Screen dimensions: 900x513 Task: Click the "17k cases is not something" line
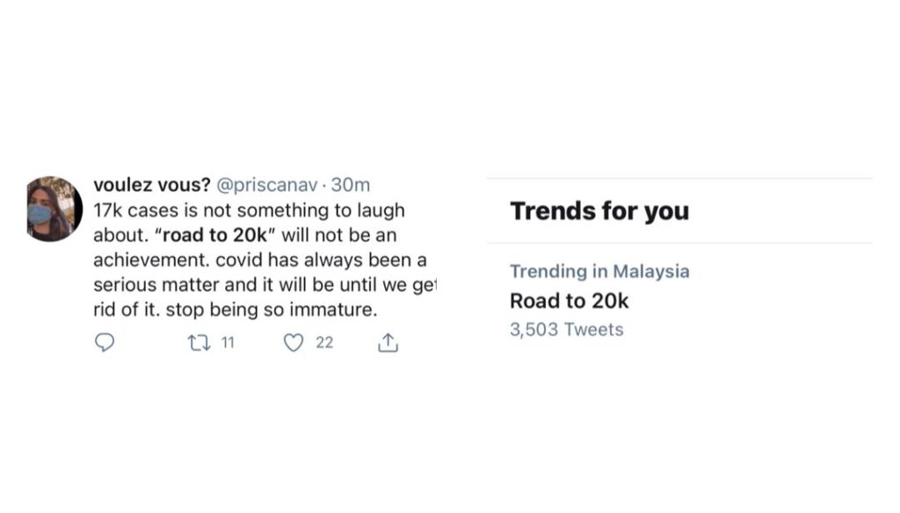coord(248,212)
